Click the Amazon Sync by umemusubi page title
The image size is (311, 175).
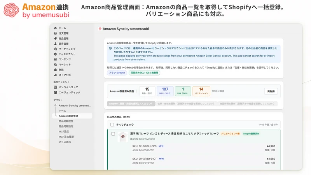pyautogui.click(x=126, y=29)
